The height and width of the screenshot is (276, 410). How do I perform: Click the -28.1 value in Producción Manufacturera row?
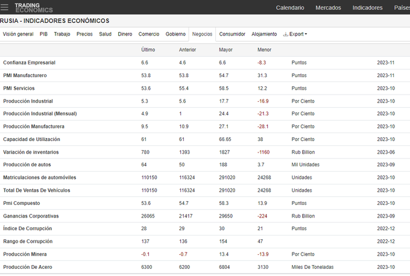pos(263,126)
